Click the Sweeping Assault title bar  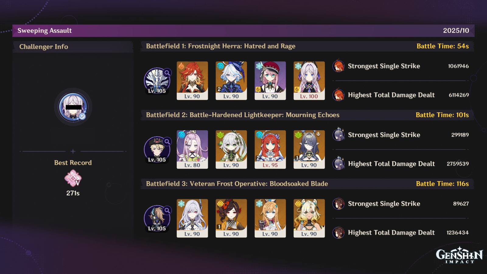click(x=243, y=31)
